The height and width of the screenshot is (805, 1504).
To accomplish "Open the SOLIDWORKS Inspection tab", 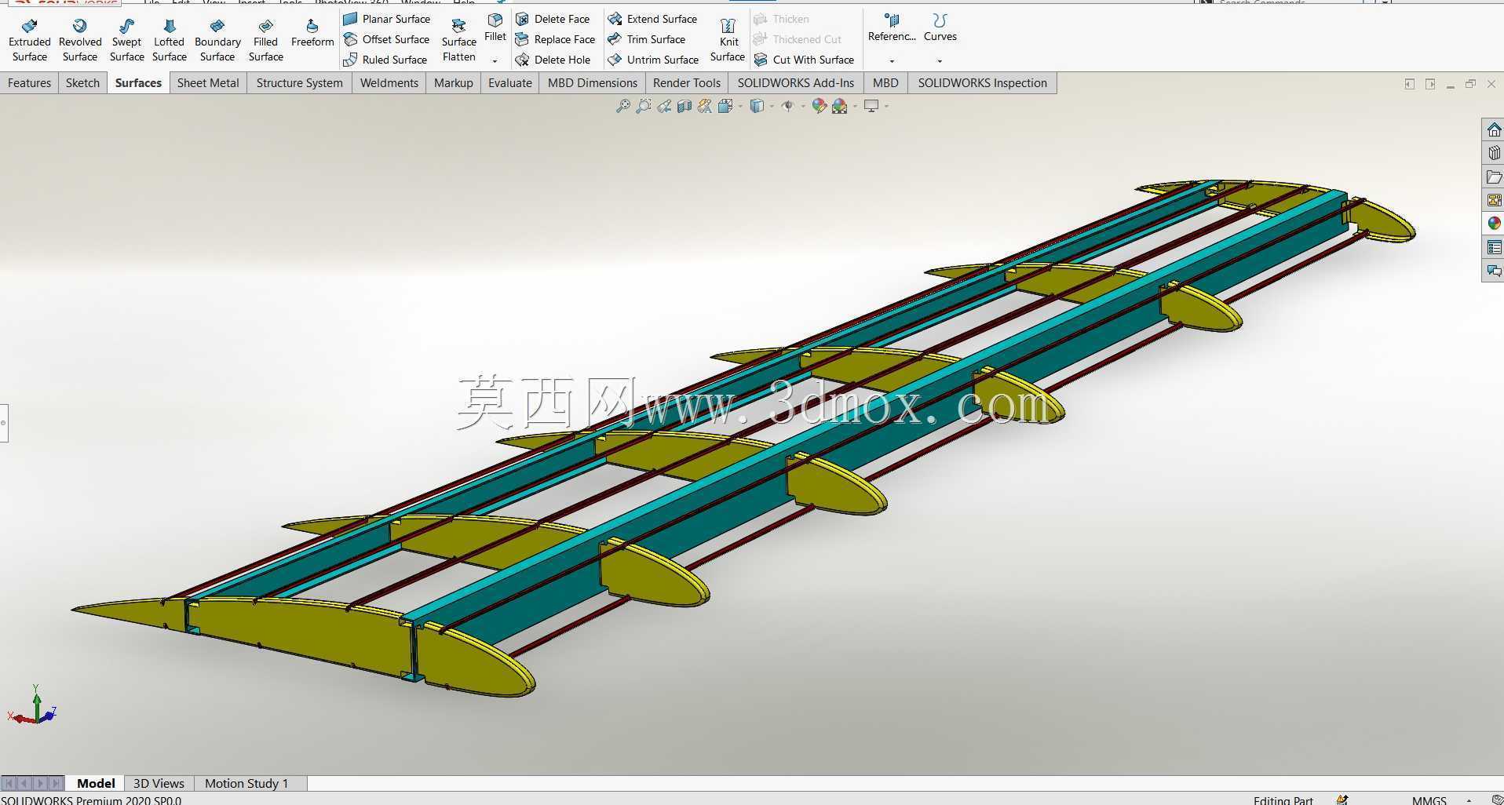I will point(983,83).
